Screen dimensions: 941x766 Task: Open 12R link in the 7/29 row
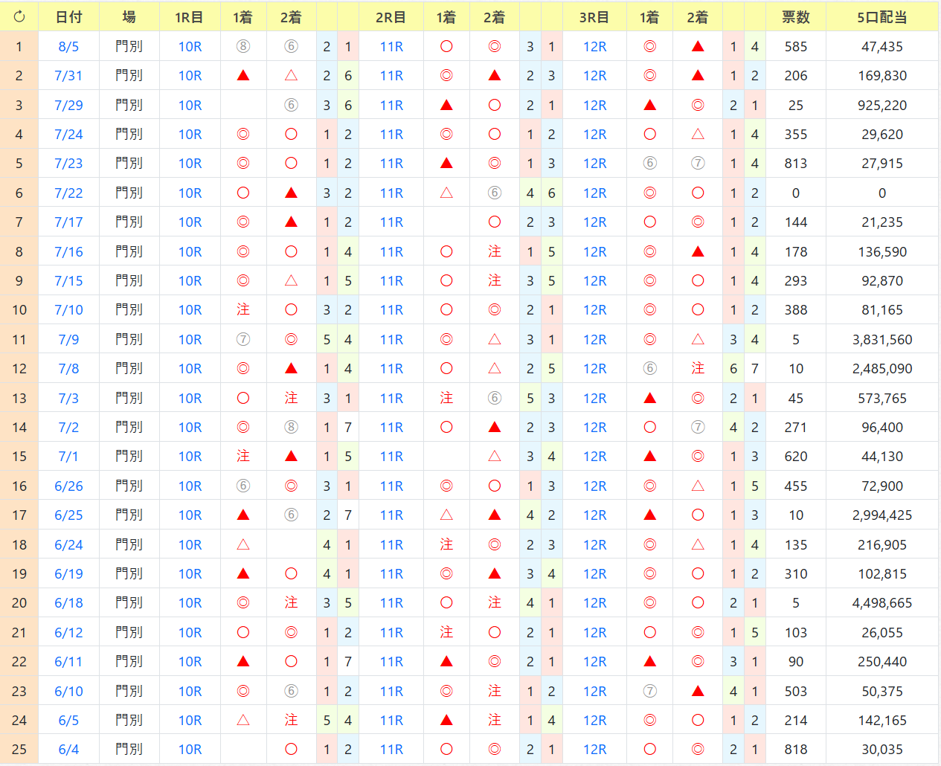tap(595, 106)
